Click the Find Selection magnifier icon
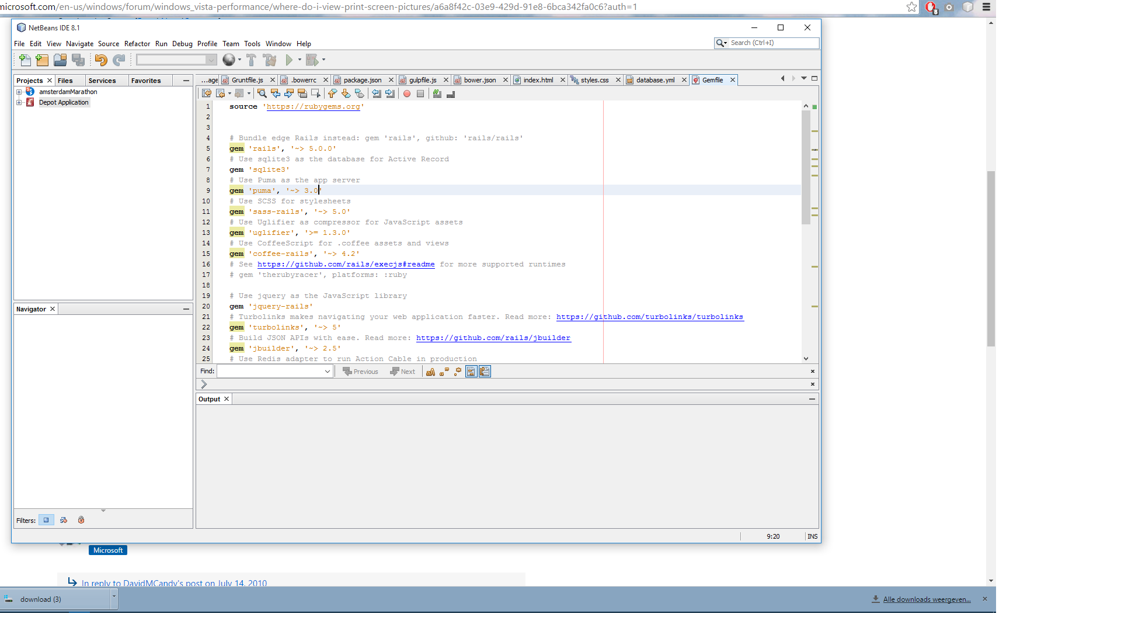This screenshot has width=1121, height=631. [262, 93]
